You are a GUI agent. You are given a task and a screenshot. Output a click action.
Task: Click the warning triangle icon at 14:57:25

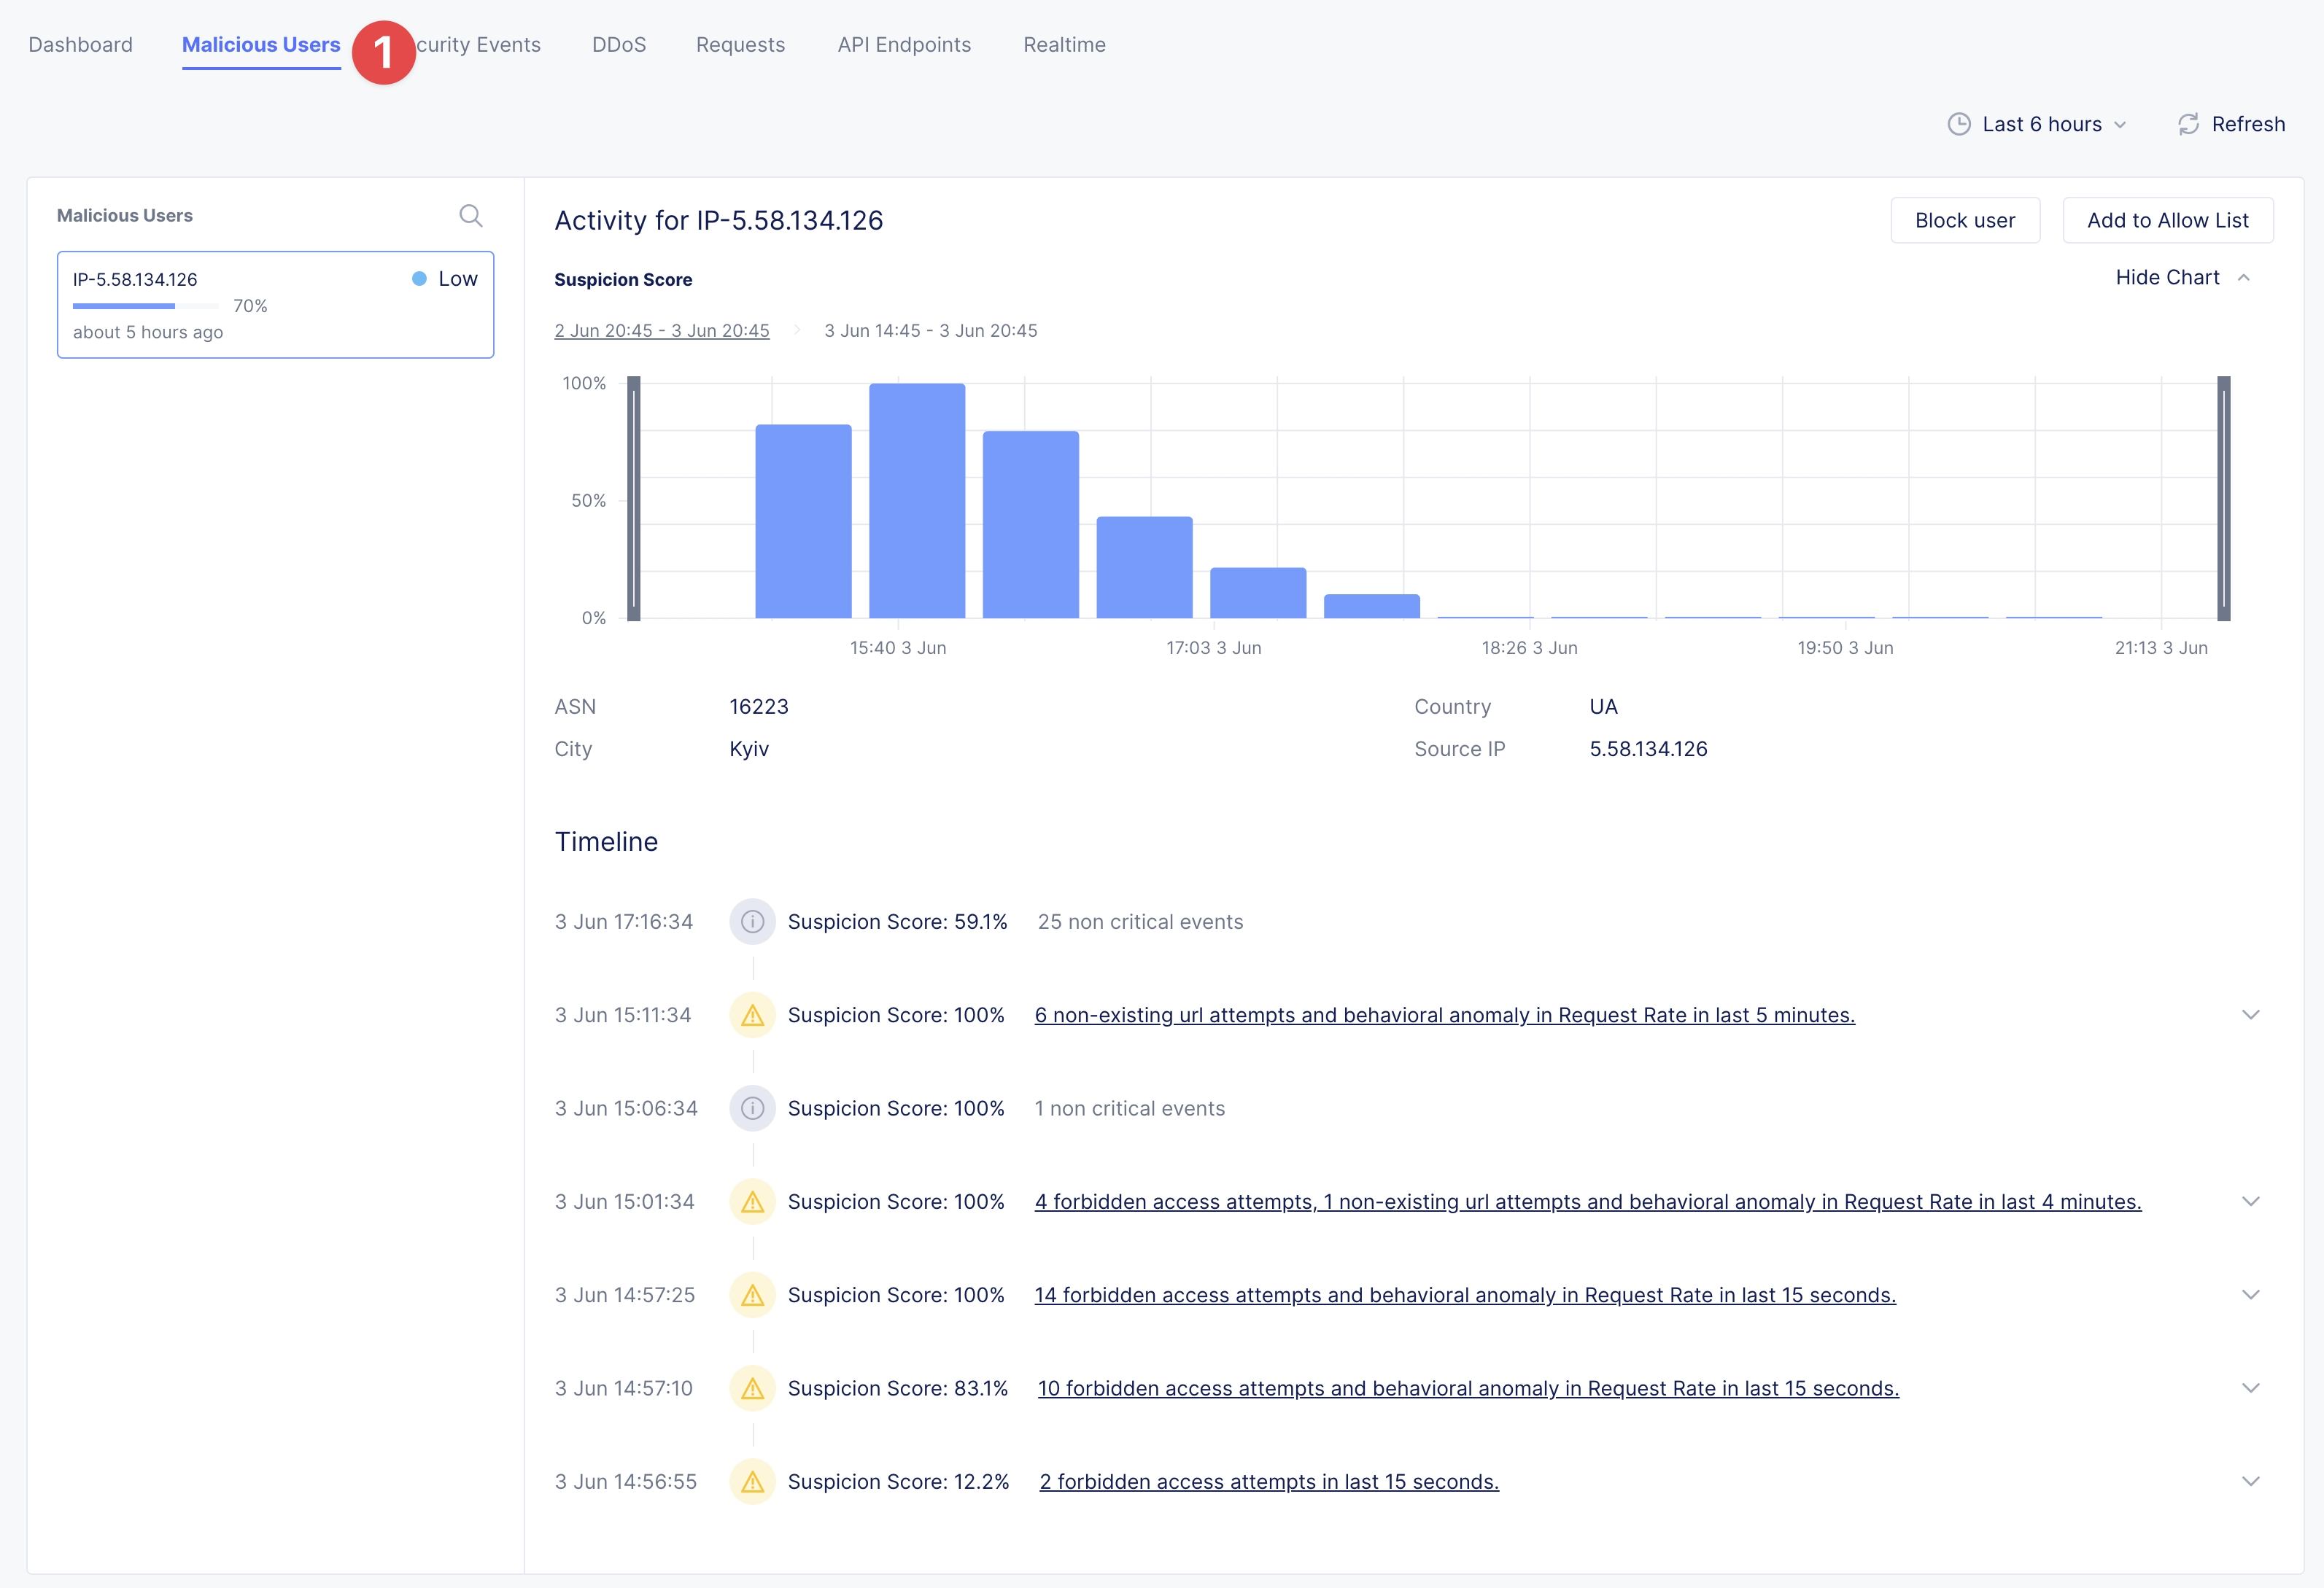[751, 1295]
